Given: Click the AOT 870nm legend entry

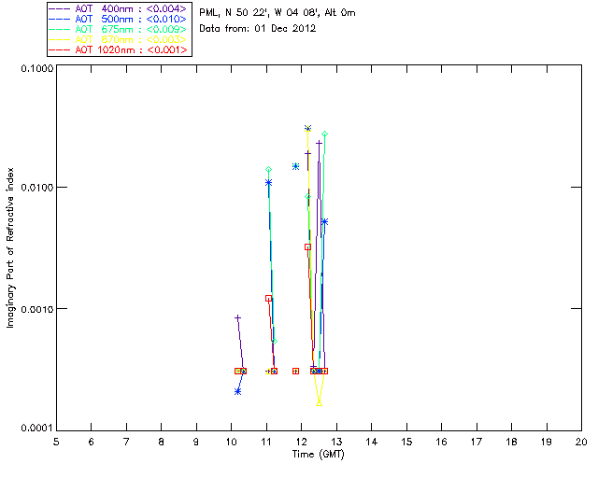Looking at the screenshot, I should tap(119, 39).
